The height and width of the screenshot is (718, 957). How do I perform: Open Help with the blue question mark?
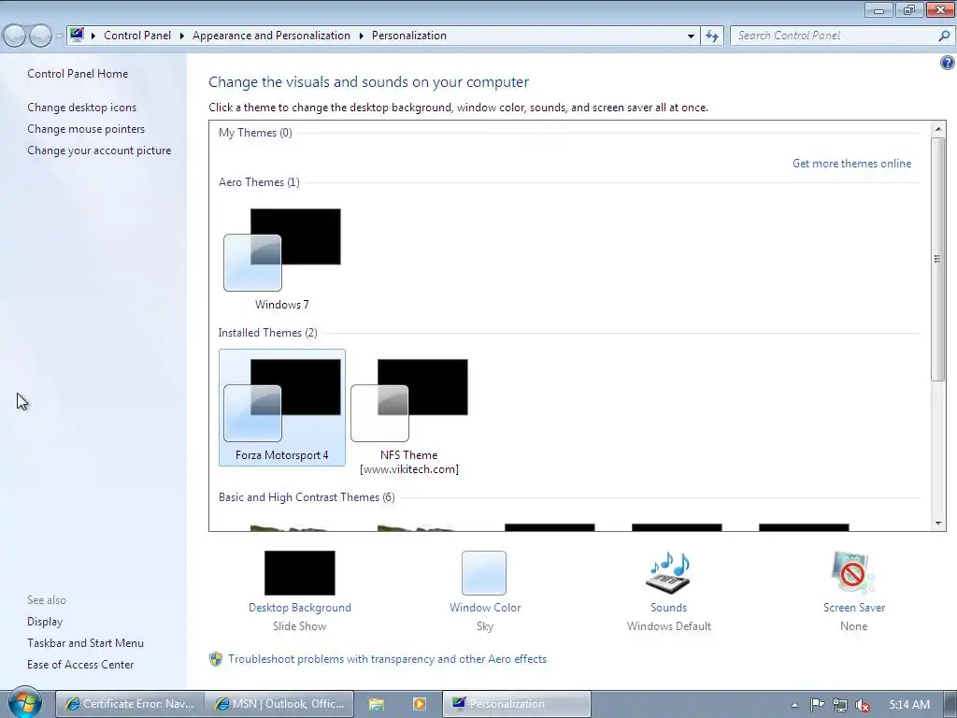[x=948, y=63]
